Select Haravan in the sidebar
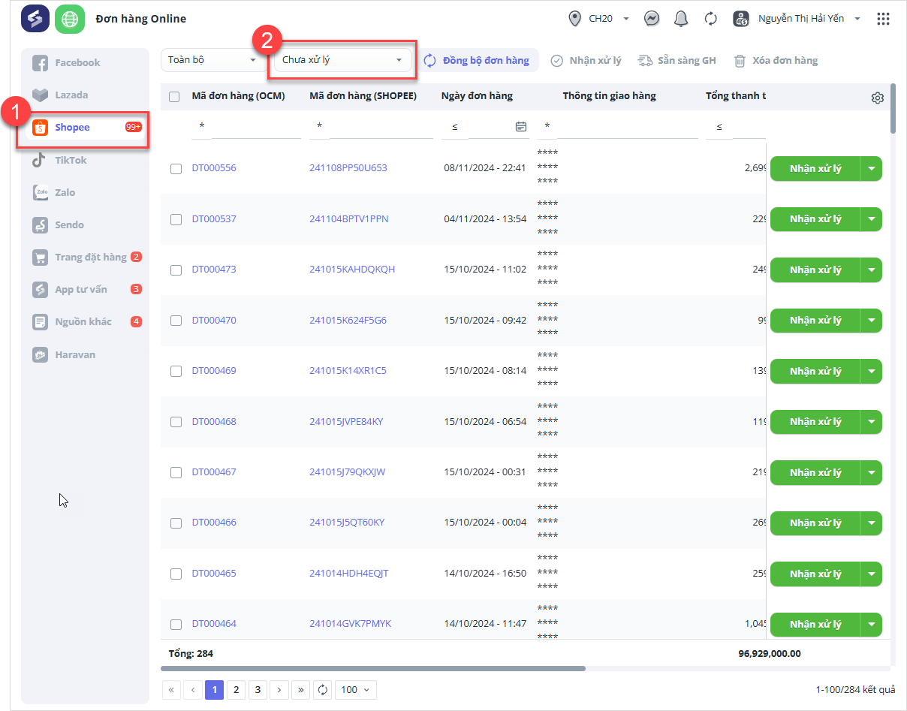Screen dimensions: 907x711 86,354
